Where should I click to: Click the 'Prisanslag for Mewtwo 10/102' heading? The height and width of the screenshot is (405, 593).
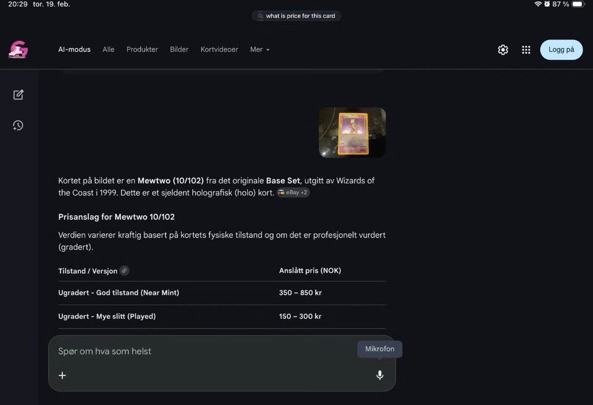point(117,217)
